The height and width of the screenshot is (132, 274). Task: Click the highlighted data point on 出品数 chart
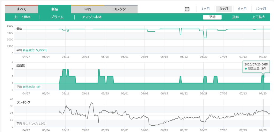point(263,76)
